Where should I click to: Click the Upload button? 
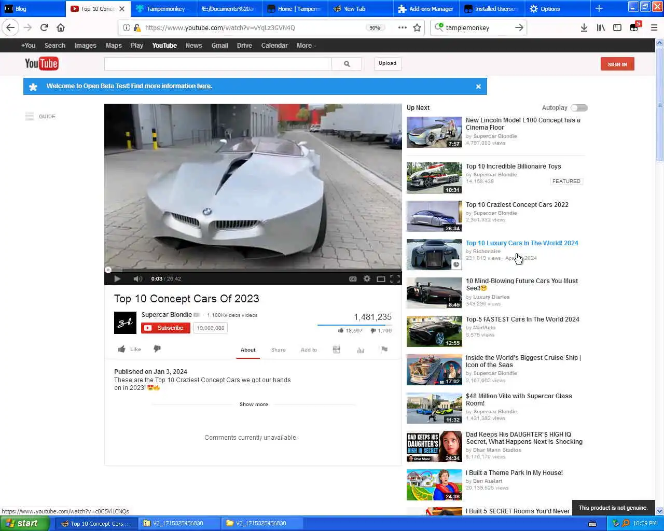pyautogui.click(x=388, y=63)
